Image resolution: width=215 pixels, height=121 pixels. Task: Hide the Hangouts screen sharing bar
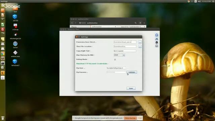140,118
